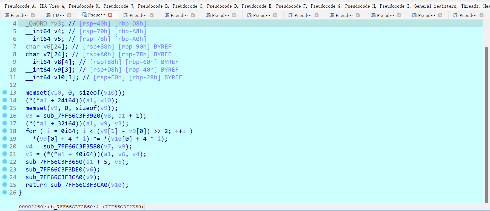Image resolution: width=490 pixels, height=211 pixels.
Task: Click the 'for' keyword on line 18
Action: pos(31,131)
